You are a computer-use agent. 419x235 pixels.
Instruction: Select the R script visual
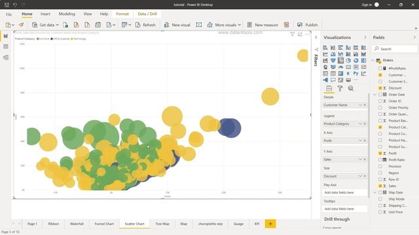pyautogui.click(x=348, y=74)
